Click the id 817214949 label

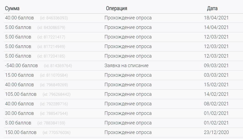(x=51, y=47)
